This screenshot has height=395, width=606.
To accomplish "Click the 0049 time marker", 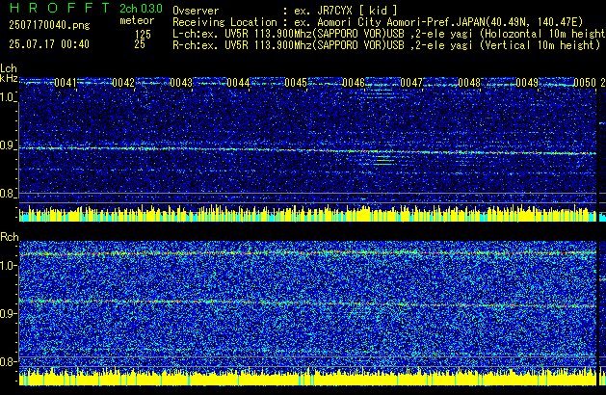I will click(x=527, y=83).
